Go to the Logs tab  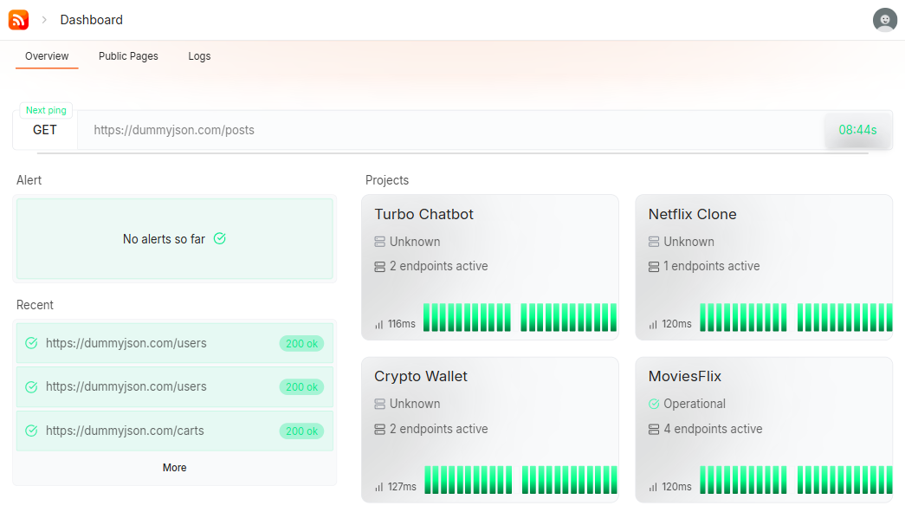coord(199,56)
